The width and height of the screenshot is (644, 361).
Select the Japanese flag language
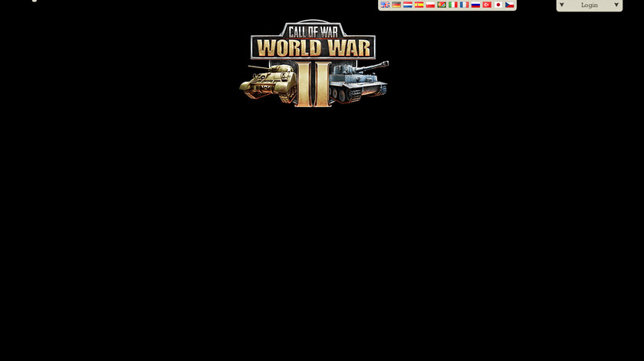498,5
